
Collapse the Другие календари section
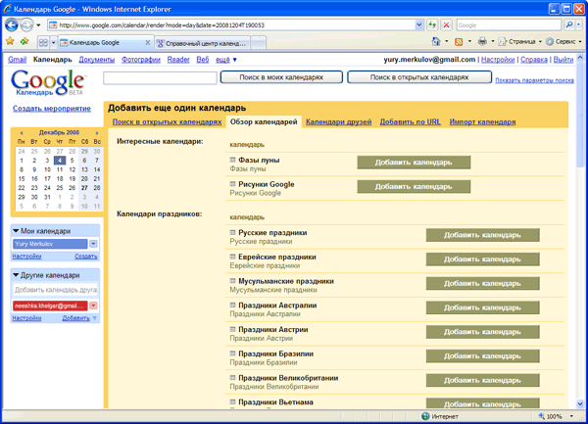click(16, 275)
